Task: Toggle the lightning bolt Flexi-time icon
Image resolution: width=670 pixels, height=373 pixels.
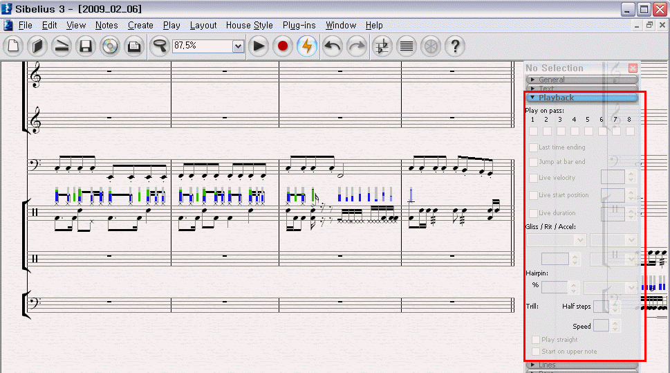Action: [307, 46]
